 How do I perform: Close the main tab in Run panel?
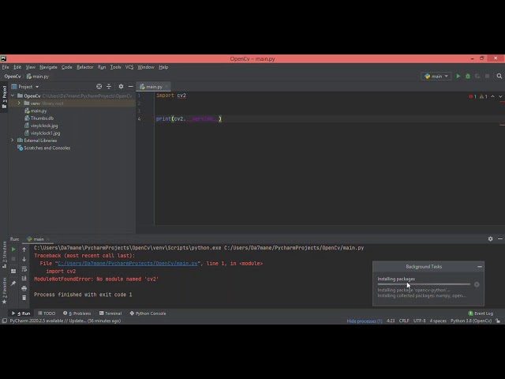tap(48, 239)
